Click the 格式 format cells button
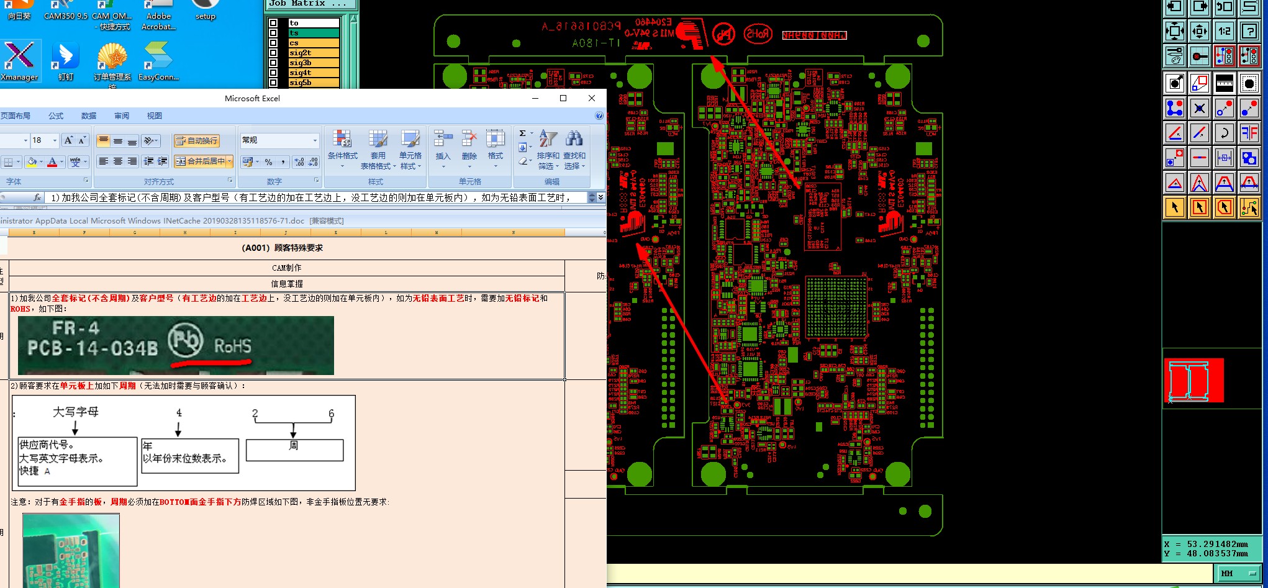Viewport: 1268px width, 588px height. (496, 150)
